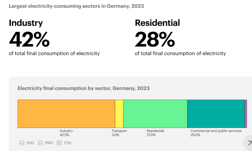Select the teal Commercial services bar segment
The height and width of the screenshot is (151, 252).
point(216,114)
